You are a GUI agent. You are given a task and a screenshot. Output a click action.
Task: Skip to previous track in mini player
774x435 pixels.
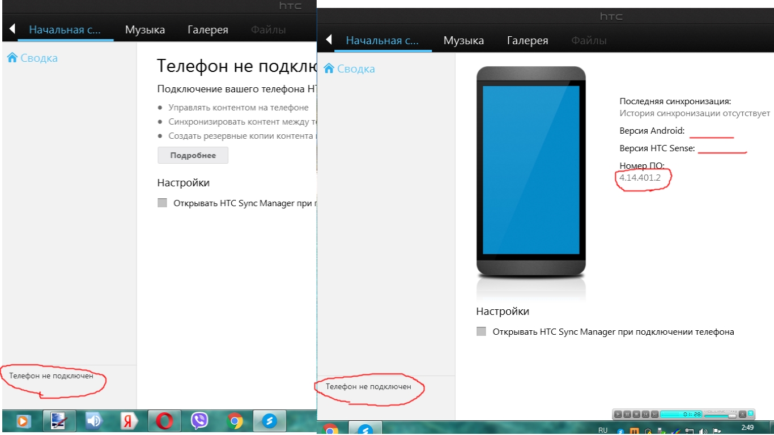[646, 414]
